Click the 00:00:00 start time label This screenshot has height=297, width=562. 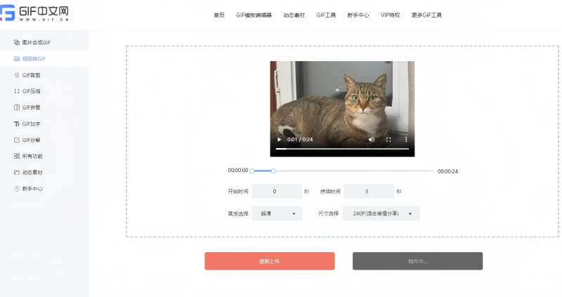[238, 170]
